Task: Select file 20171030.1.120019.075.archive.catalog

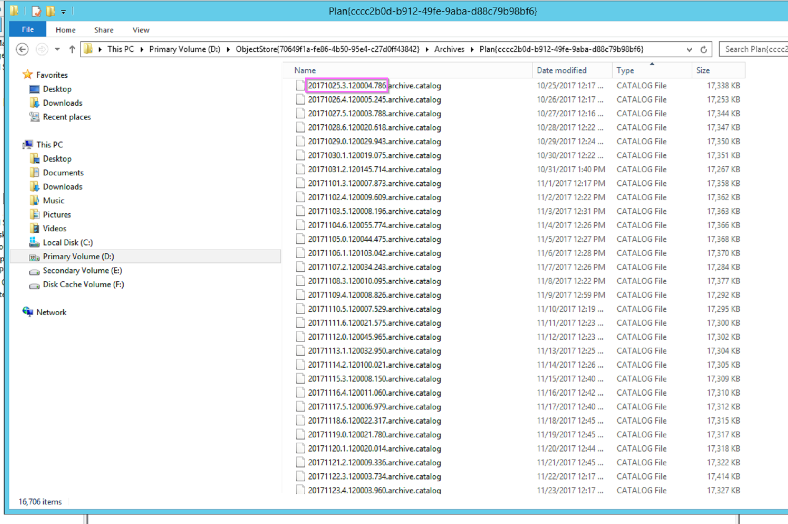Action: click(x=374, y=155)
